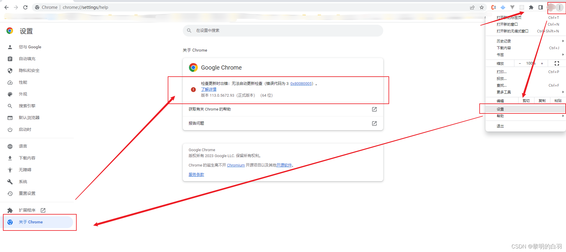Click the 在设置中搜索 search field
566x252 pixels.
283,30
